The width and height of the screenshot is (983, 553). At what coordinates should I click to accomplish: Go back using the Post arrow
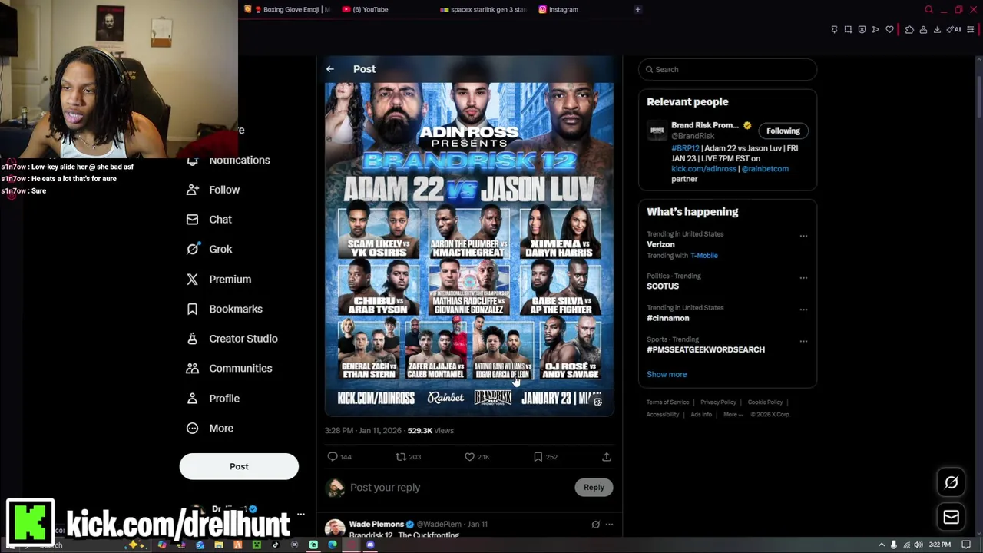(x=330, y=69)
